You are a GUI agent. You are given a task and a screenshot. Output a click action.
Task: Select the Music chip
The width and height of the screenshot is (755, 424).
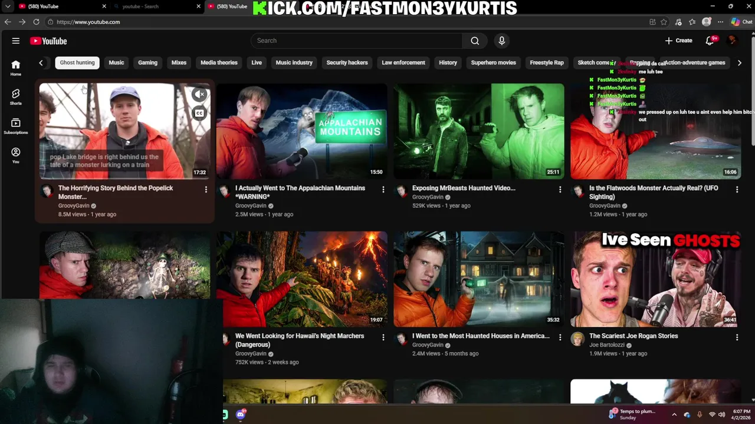(x=116, y=62)
